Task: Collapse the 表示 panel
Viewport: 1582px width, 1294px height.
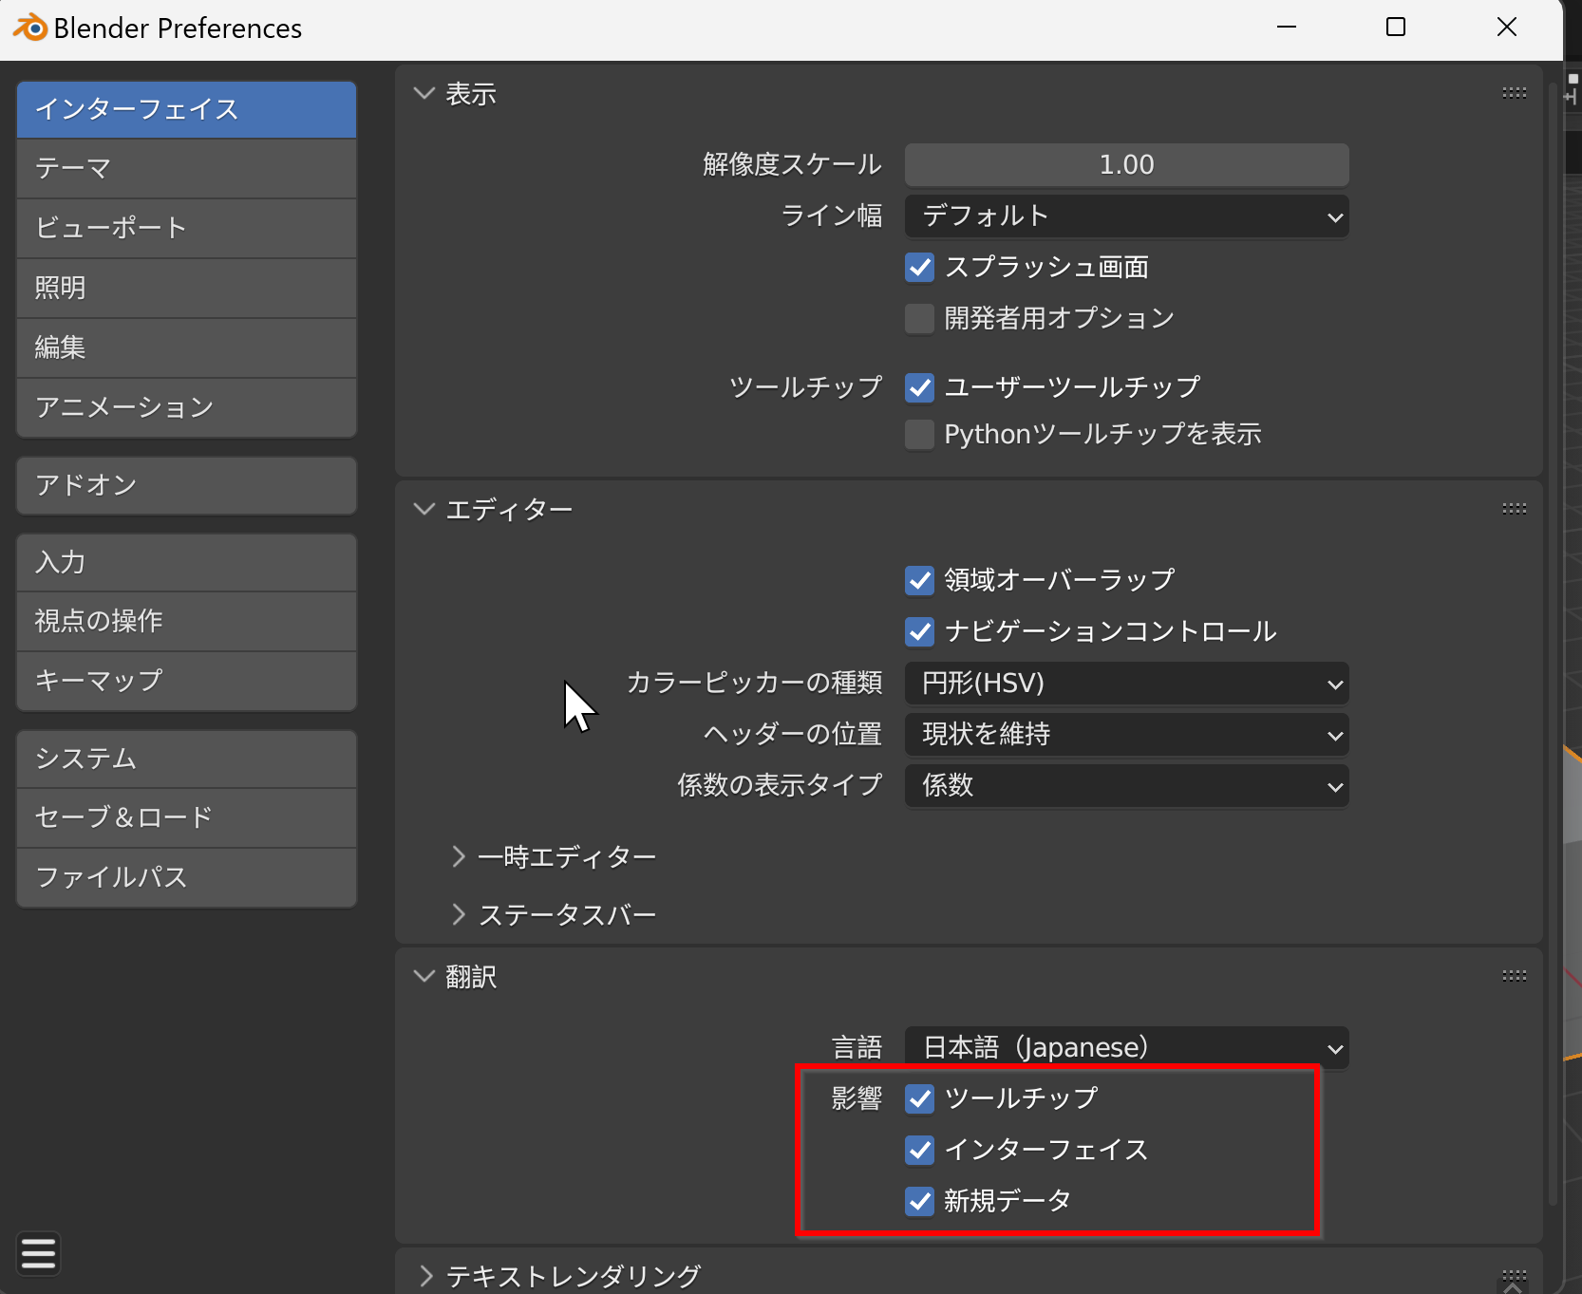Action: pyautogui.click(x=424, y=93)
